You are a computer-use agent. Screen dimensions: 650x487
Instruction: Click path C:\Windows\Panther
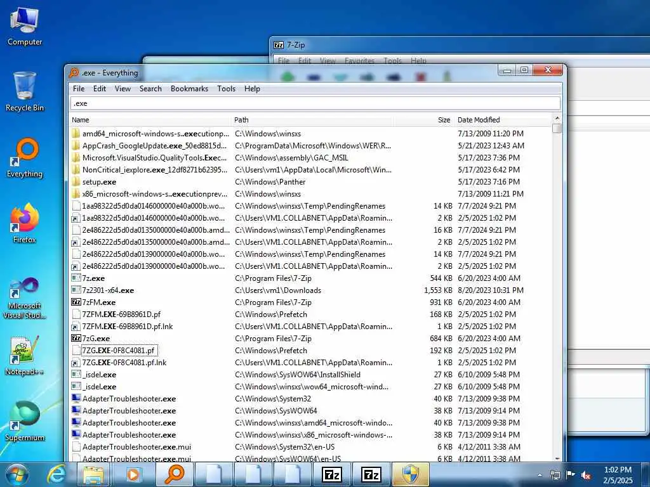270,182
